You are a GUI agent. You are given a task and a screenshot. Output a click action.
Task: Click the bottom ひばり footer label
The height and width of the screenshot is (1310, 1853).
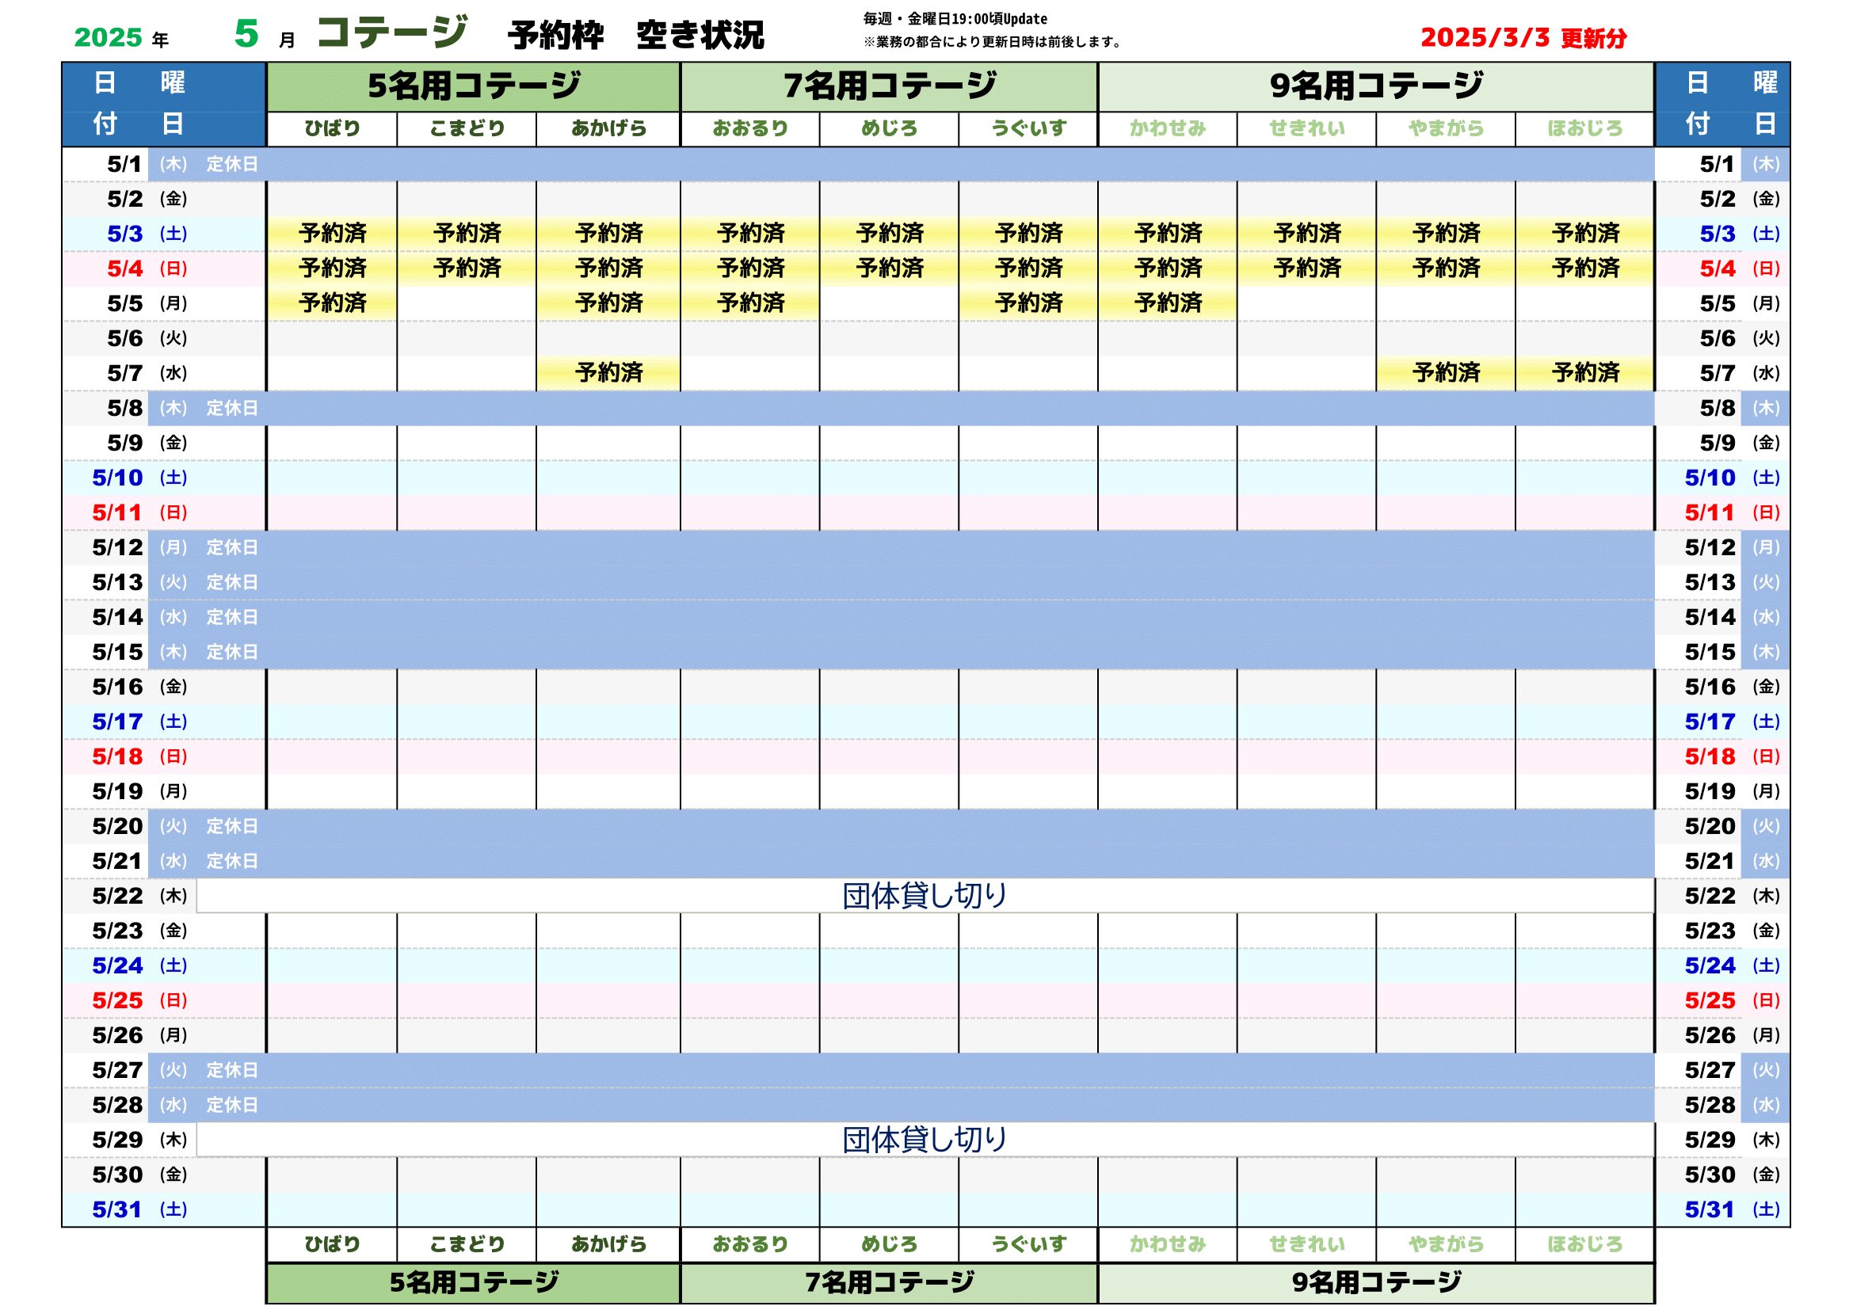[x=333, y=1245]
